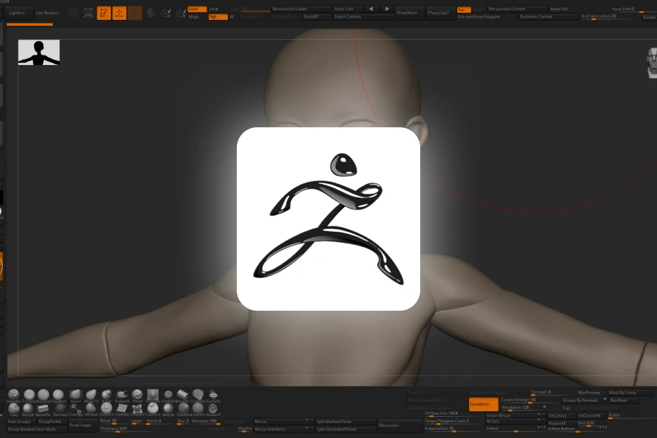Select the Standard brush
This screenshot has width=657, height=438.
[14, 394]
